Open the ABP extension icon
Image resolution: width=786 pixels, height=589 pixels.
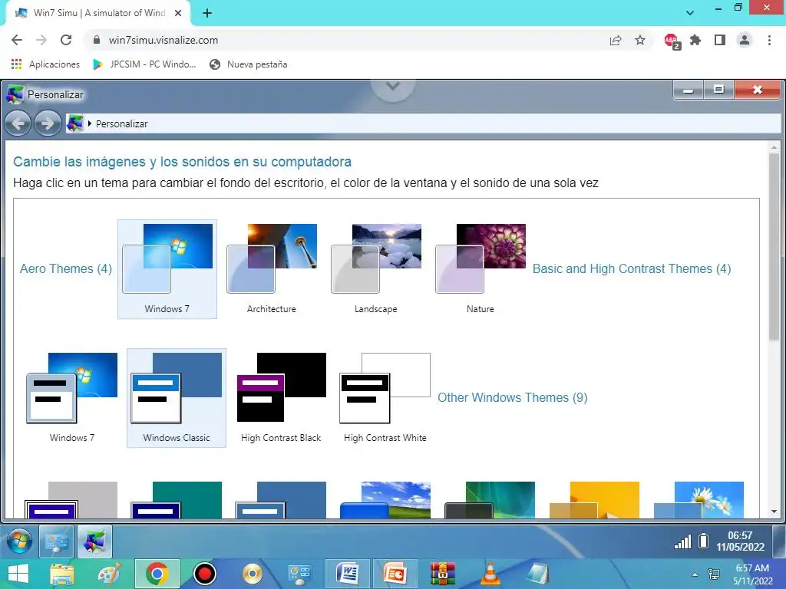click(671, 41)
